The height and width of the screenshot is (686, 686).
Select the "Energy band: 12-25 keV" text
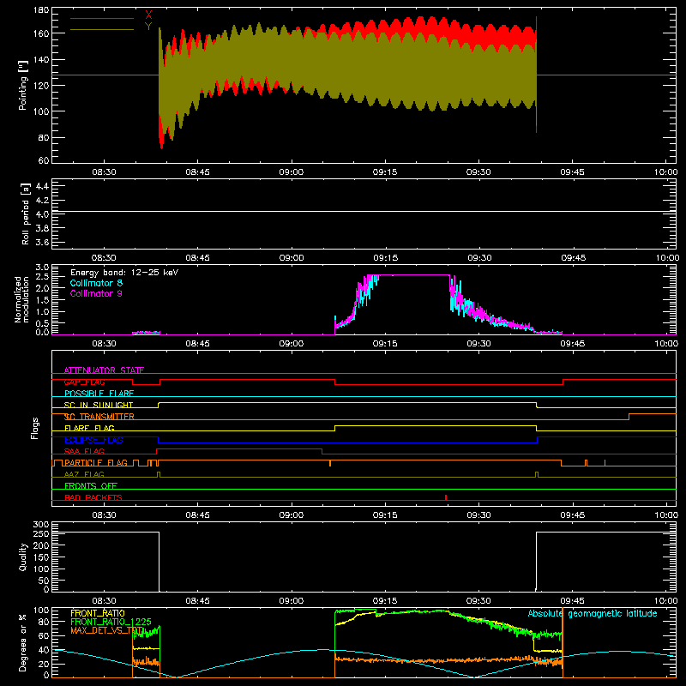click(x=124, y=273)
